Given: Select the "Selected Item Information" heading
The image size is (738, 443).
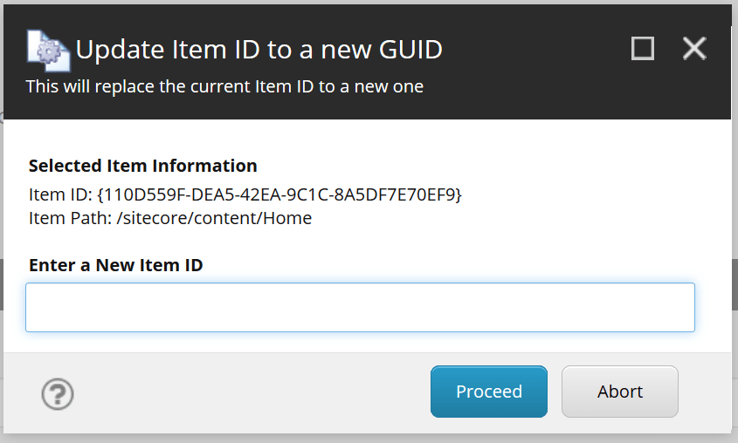Looking at the screenshot, I should click(142, 166).
